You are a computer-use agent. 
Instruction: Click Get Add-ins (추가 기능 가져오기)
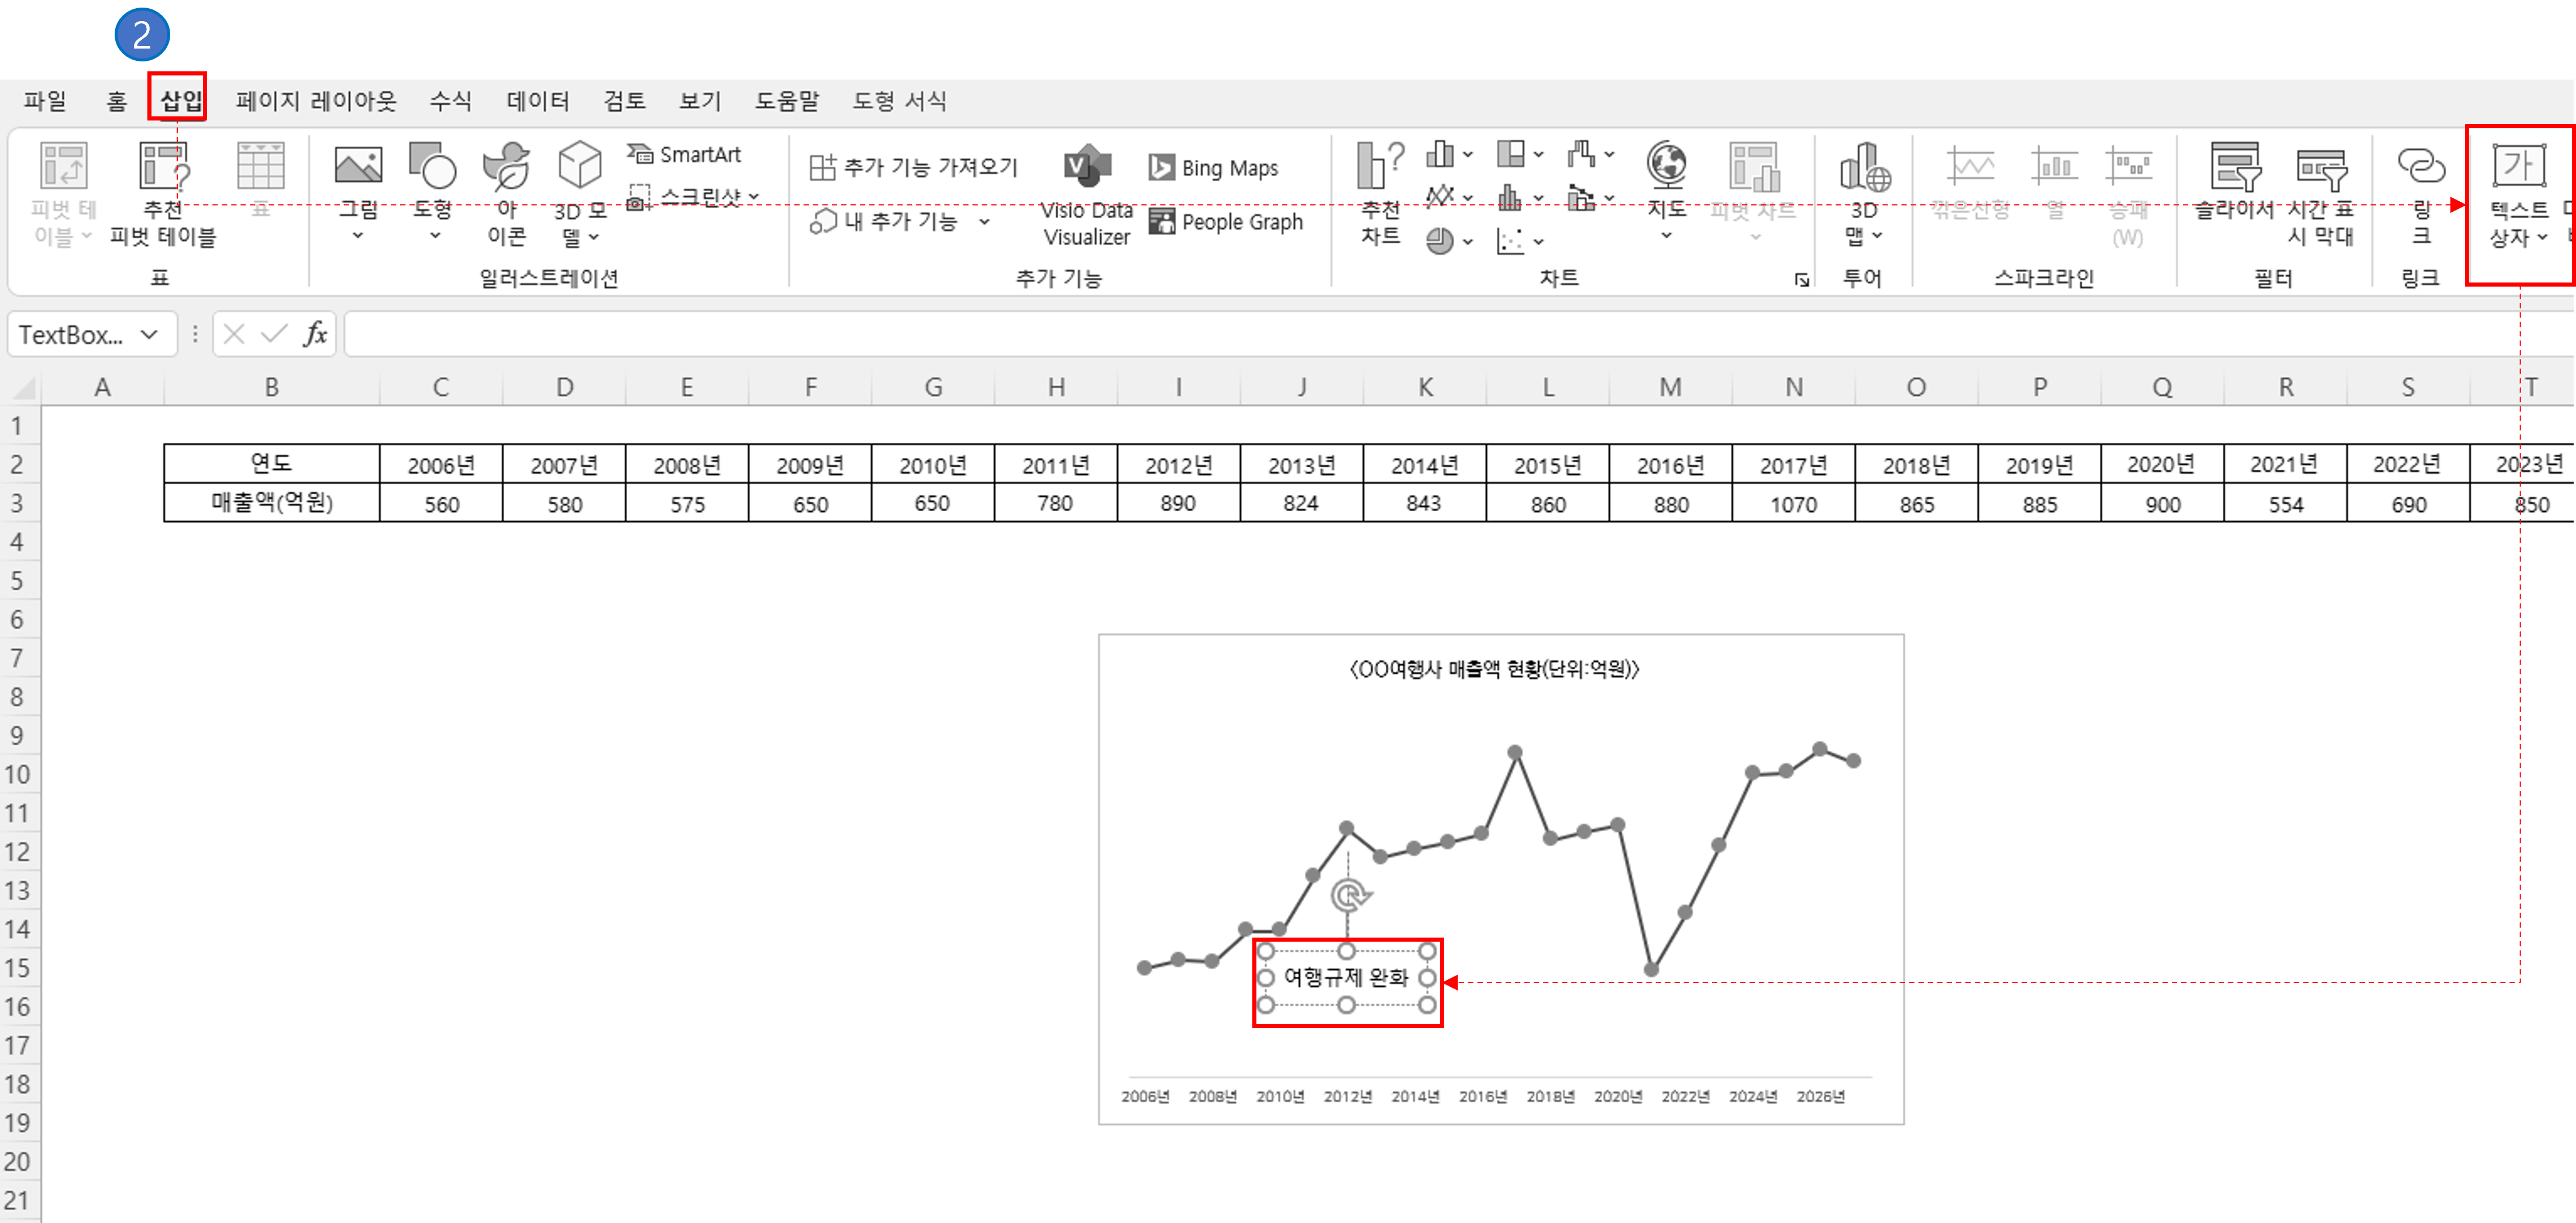coord(914,167)
